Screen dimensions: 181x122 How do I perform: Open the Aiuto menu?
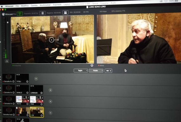coord(113,3)
